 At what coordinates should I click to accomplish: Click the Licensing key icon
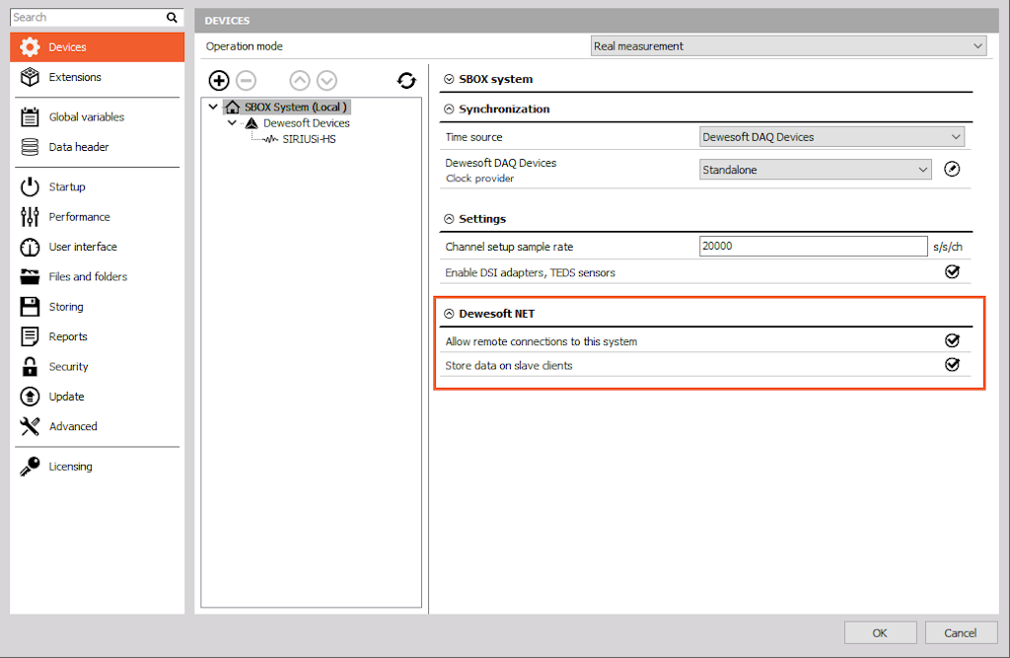[30, 467]
